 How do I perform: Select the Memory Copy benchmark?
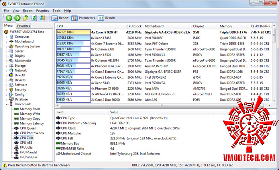point(30,118)
